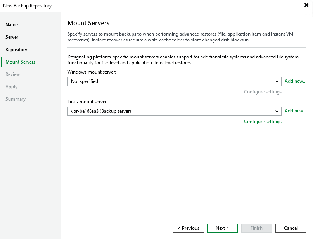Click the Review step in sidebar

tap(13, 74)
